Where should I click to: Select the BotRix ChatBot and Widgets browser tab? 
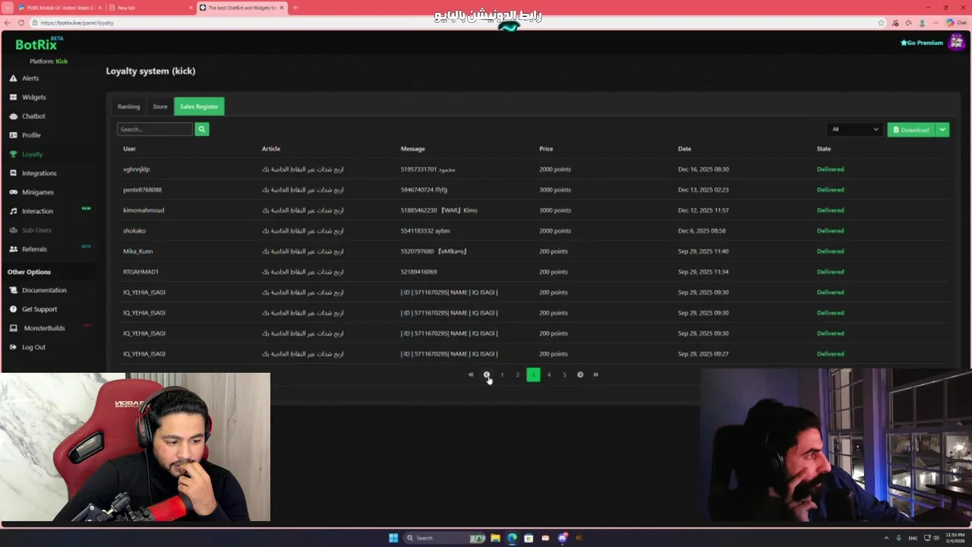pos(242,8)
